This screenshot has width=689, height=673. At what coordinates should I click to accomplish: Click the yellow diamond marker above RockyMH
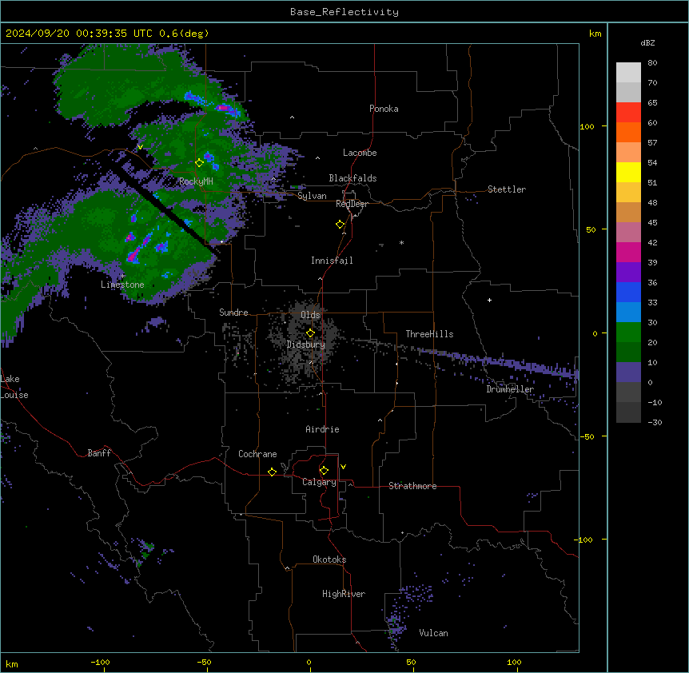(199, 163)
